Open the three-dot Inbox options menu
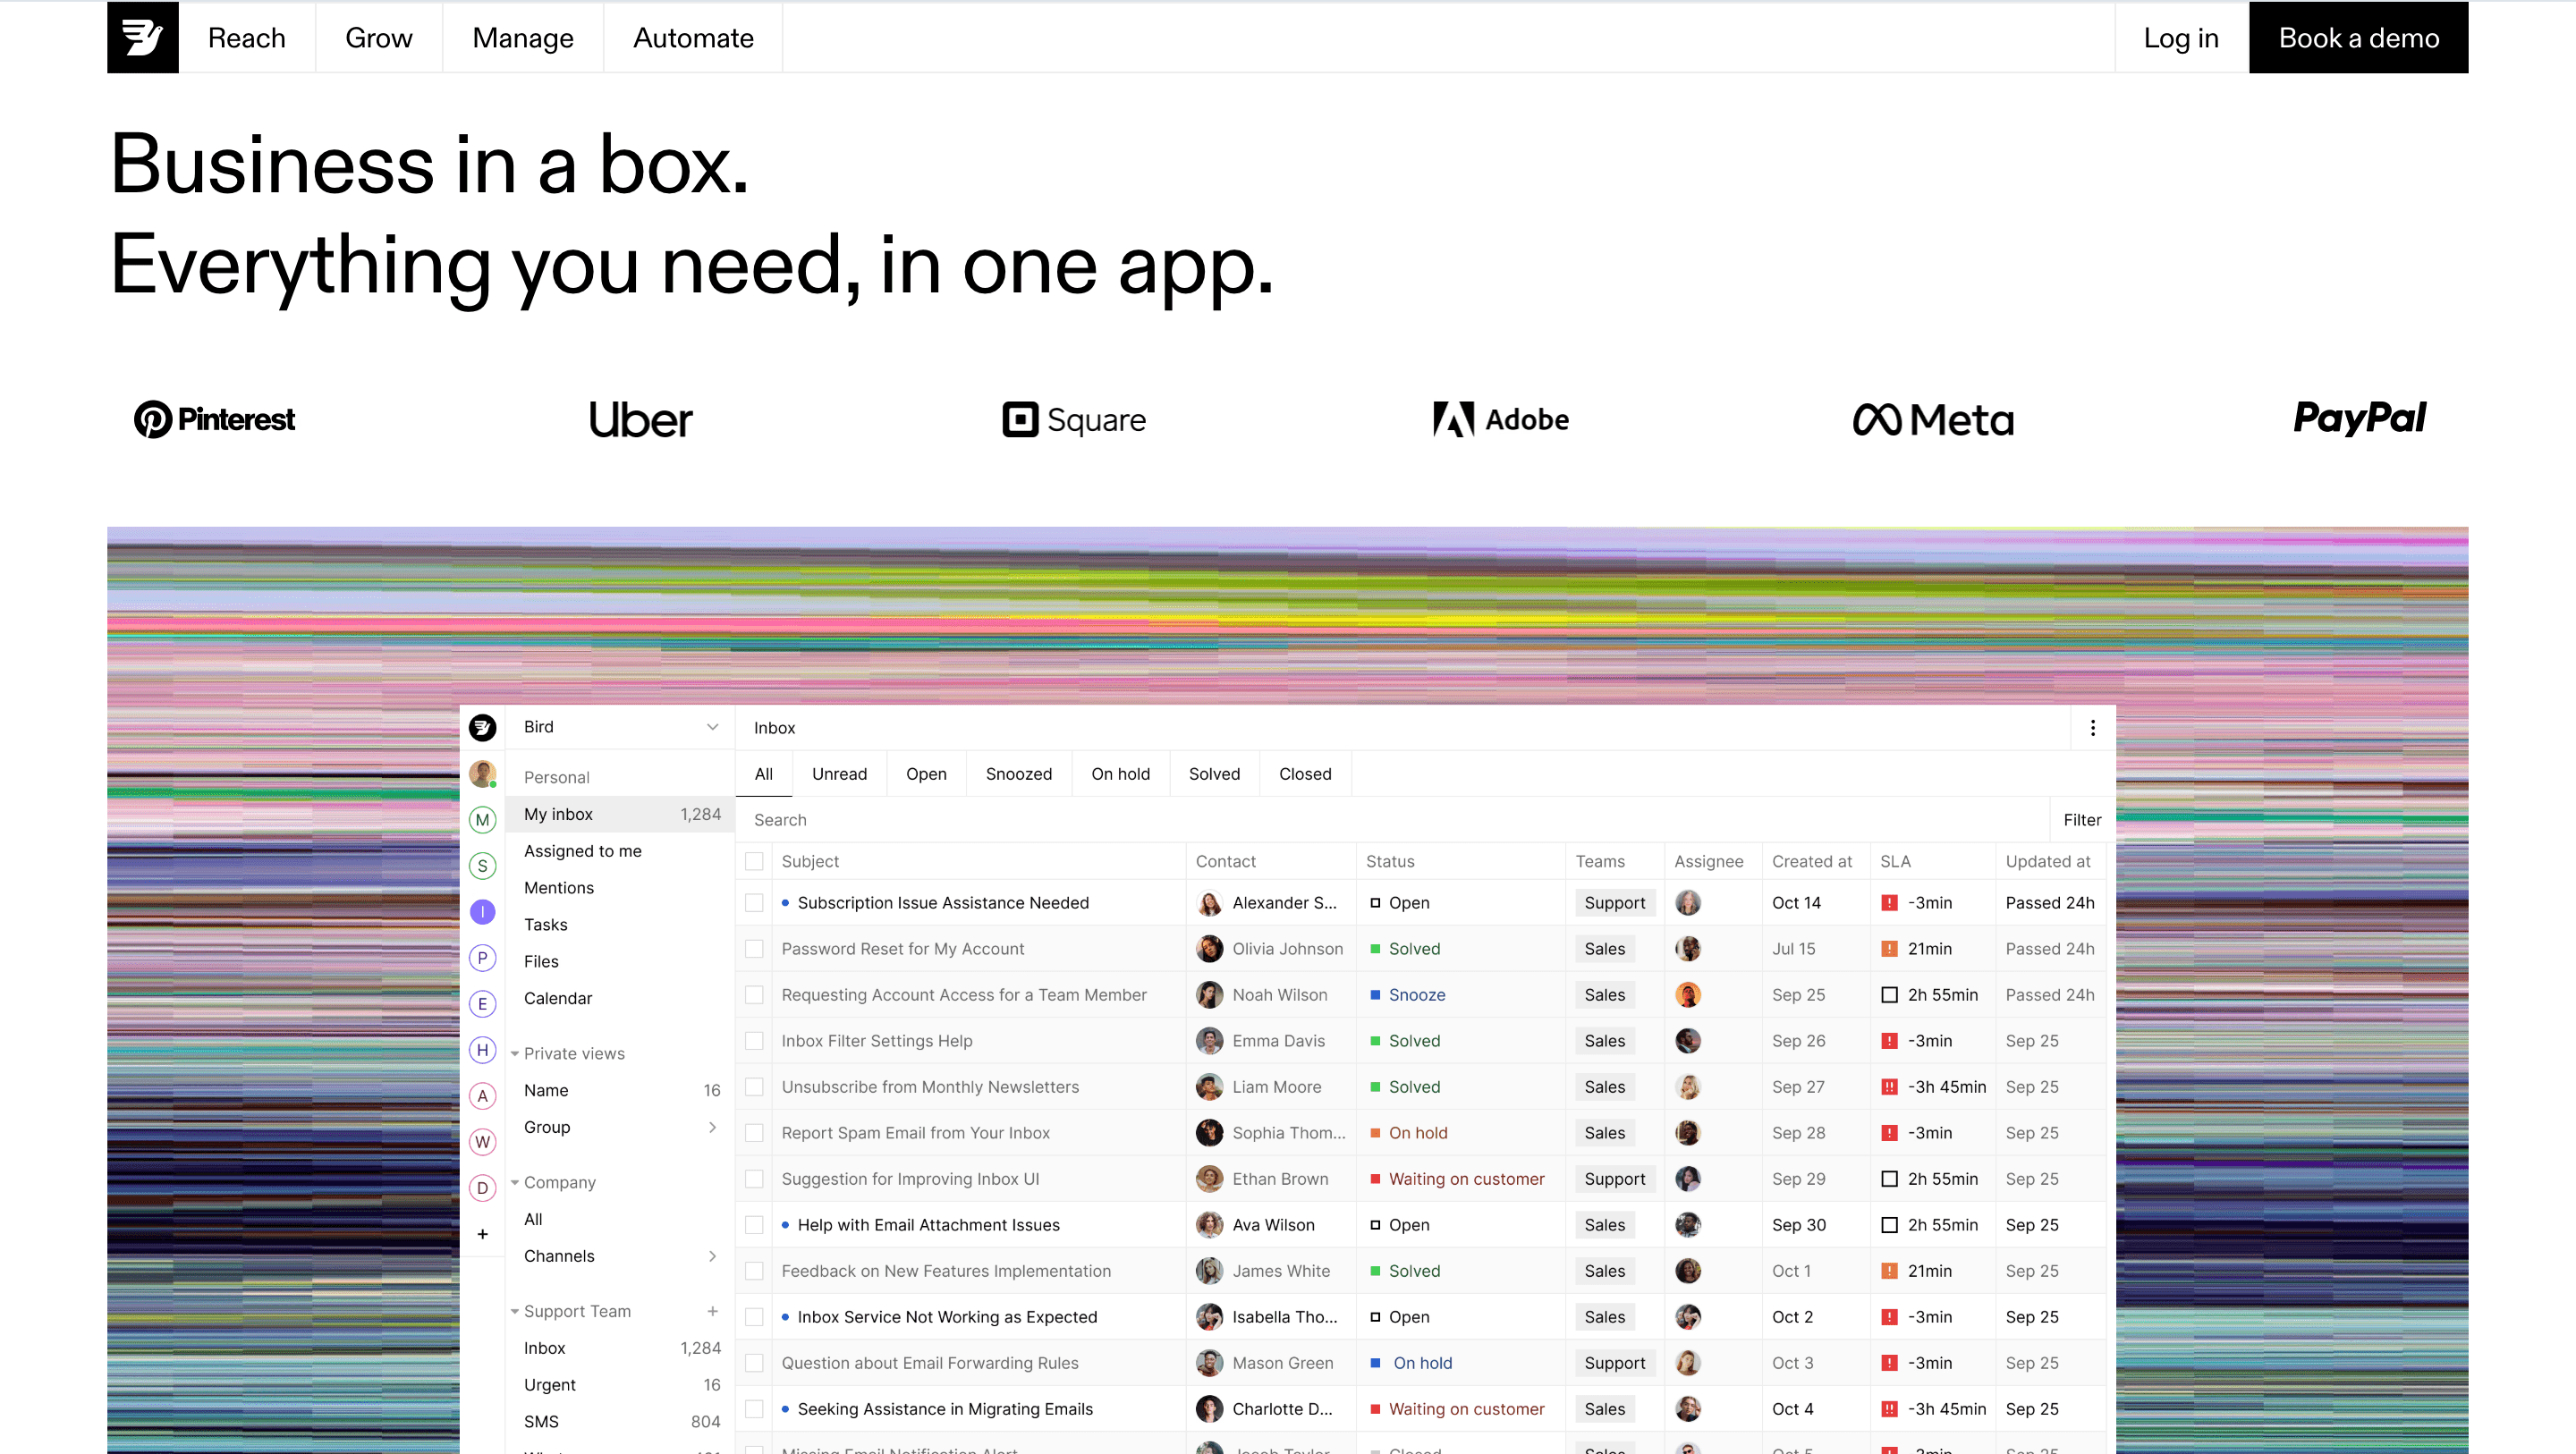The image size is (2576, 1454). (x=2092, y=728)
